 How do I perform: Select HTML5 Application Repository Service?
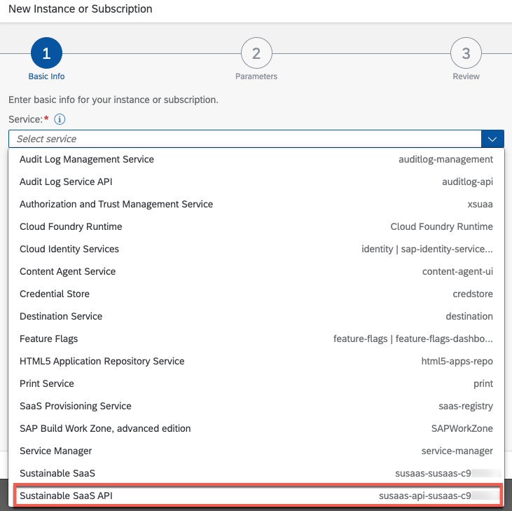click(256, 362)
